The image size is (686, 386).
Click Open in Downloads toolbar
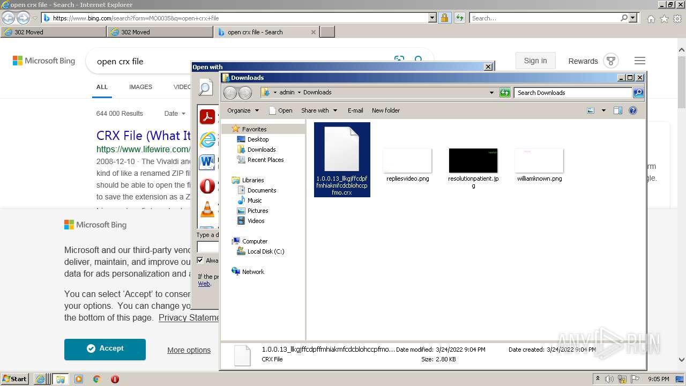[281, 110]
